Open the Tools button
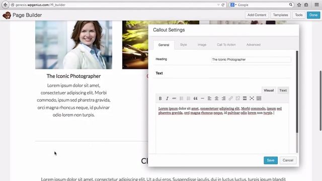 (299, 15)
